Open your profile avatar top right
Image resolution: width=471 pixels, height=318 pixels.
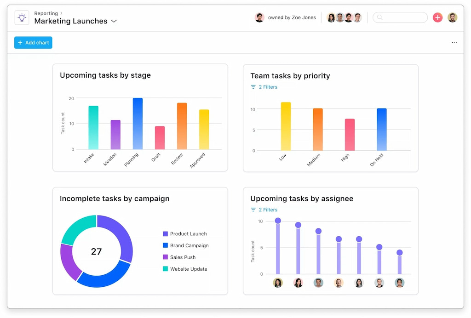point(452,17)
